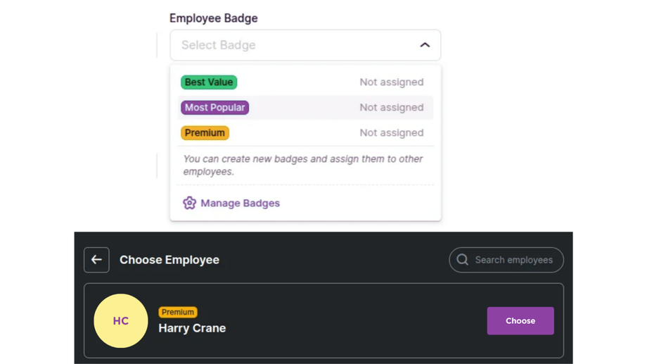Open the Select Badge dropdown field

295,45
